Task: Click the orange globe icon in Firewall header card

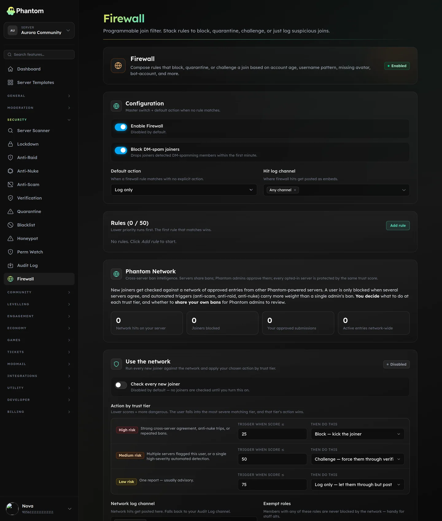Action: pyautogui.click(x=118, y=66)
